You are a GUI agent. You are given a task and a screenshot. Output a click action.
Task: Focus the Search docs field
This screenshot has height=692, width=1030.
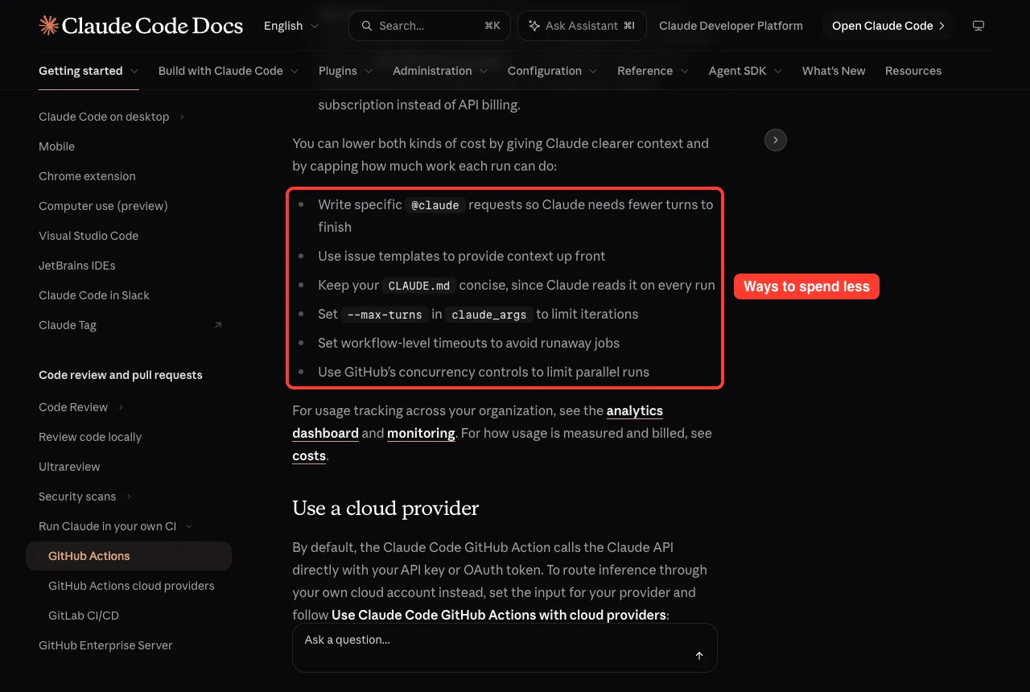[x=430, y=26]
